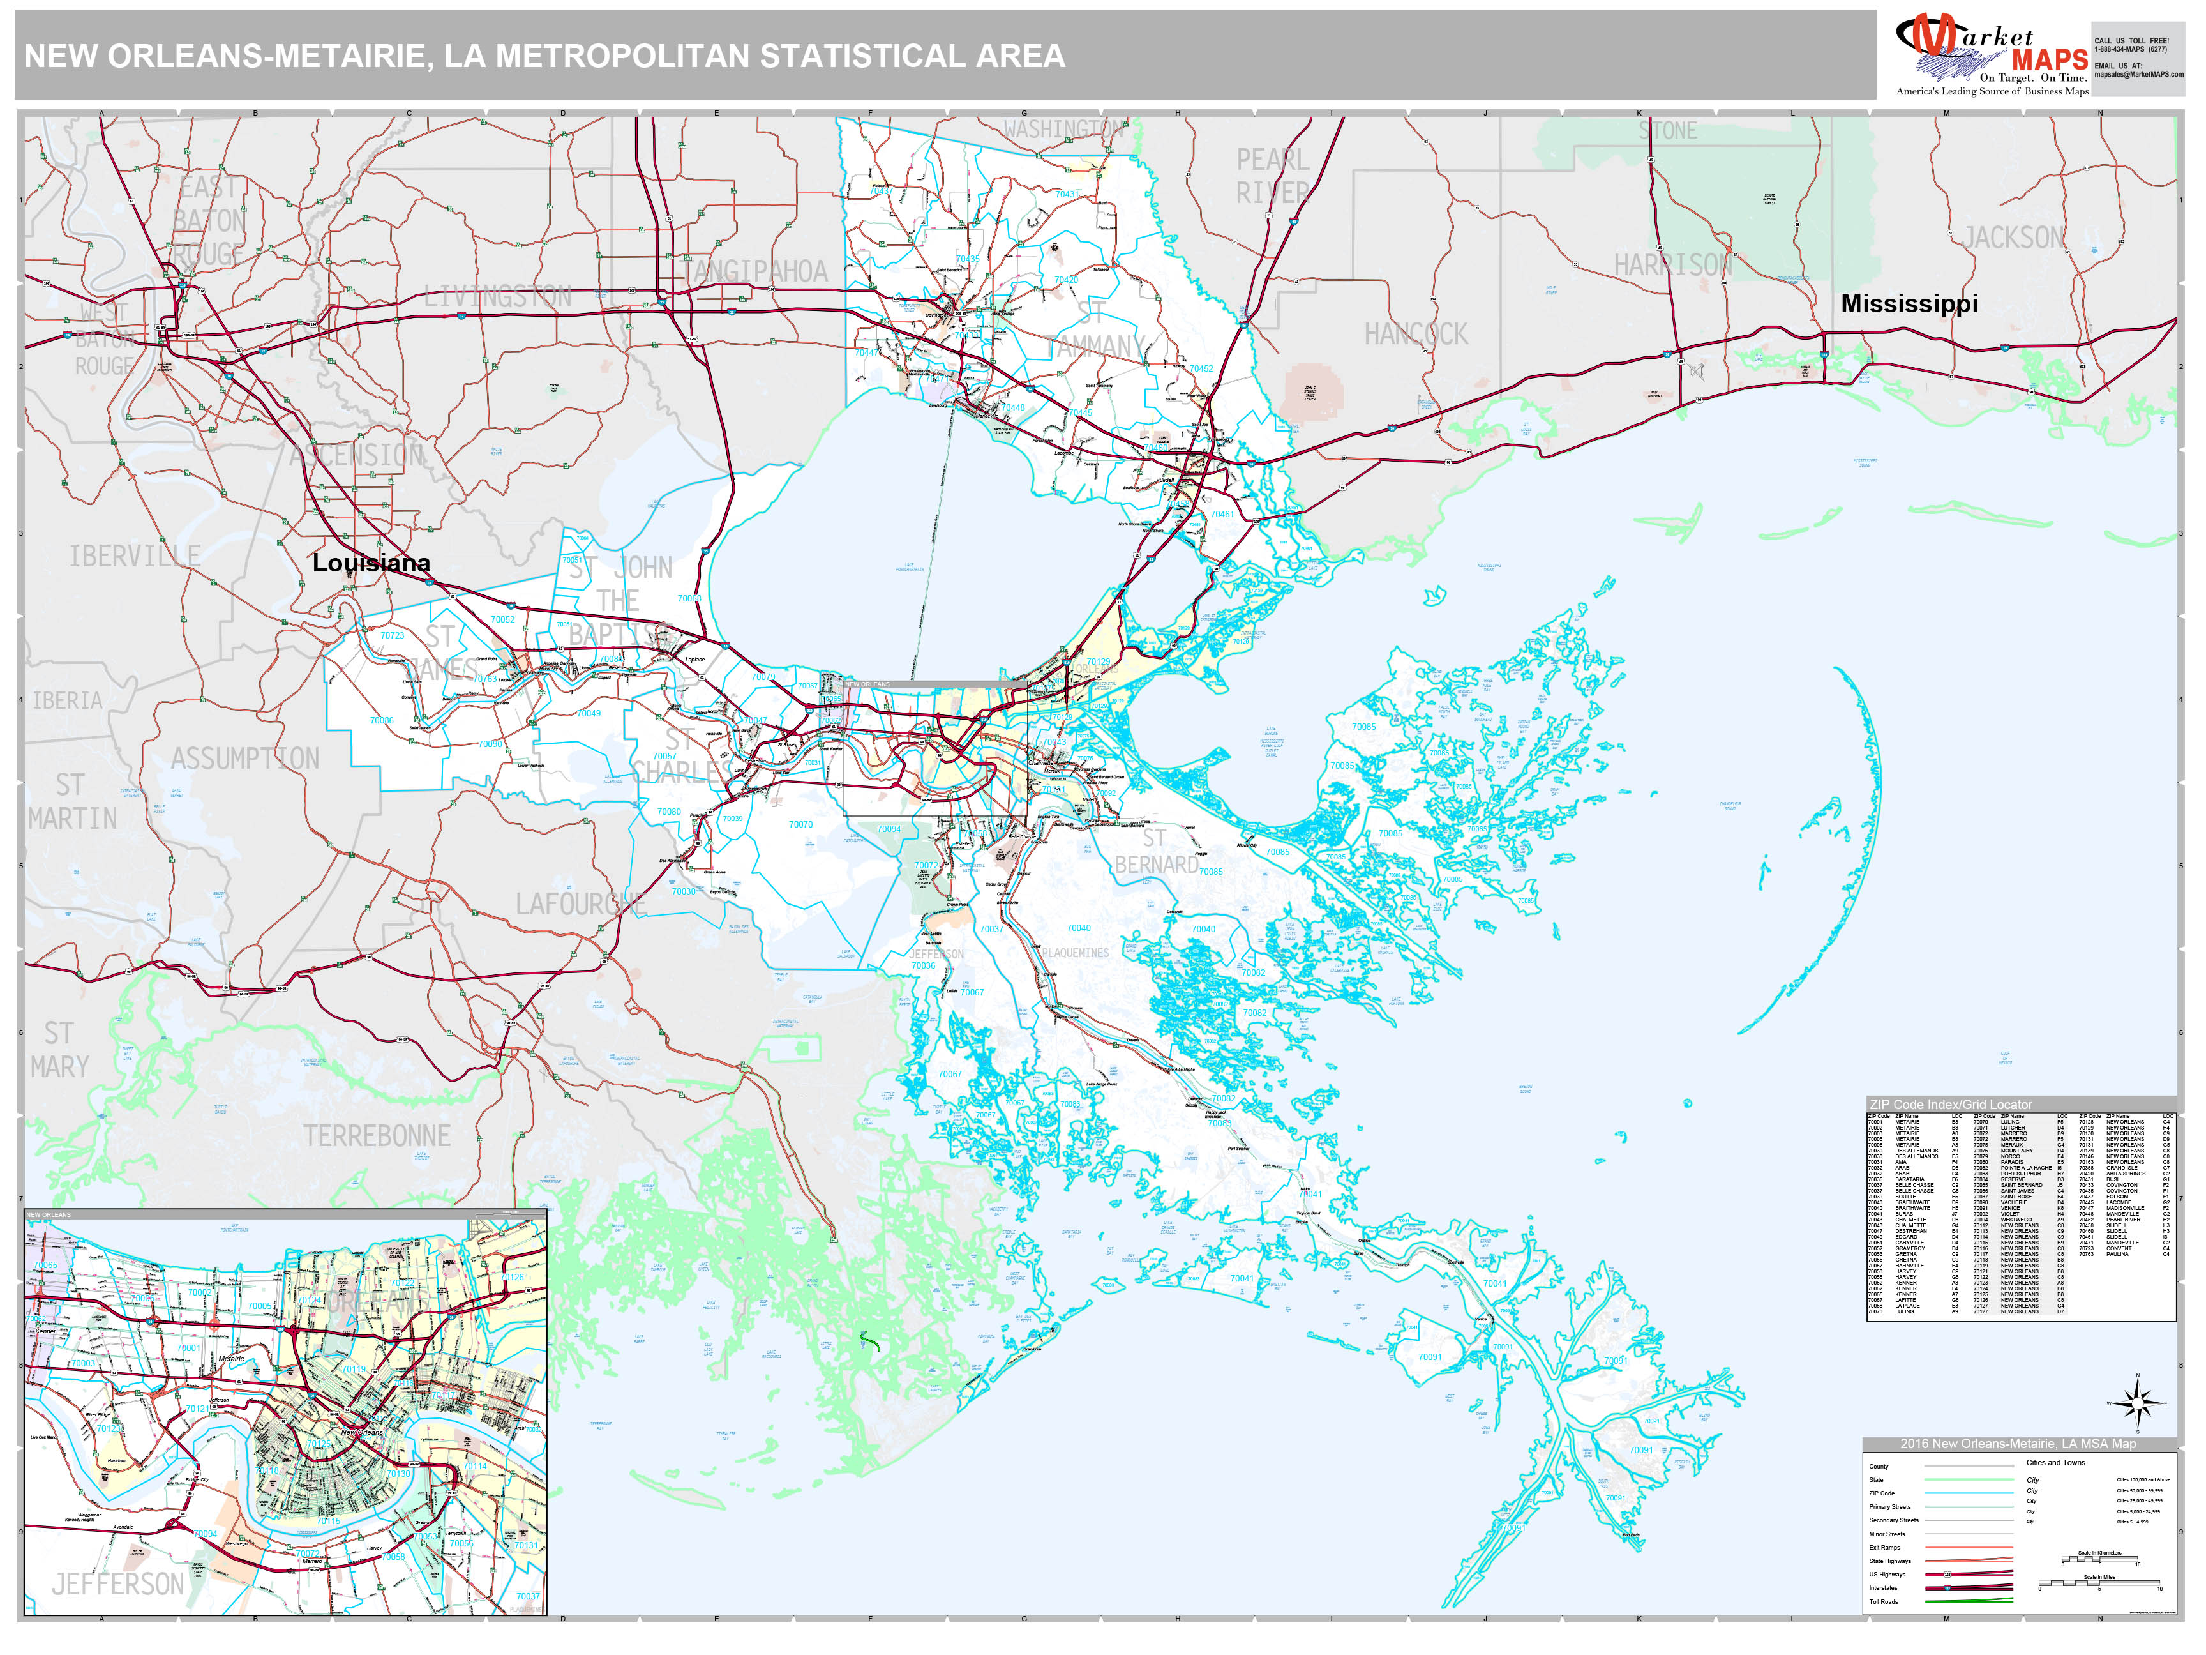Click the PEARL RIVER county label
The width and height of the screenshot is (2206, 1655).
1273,177
